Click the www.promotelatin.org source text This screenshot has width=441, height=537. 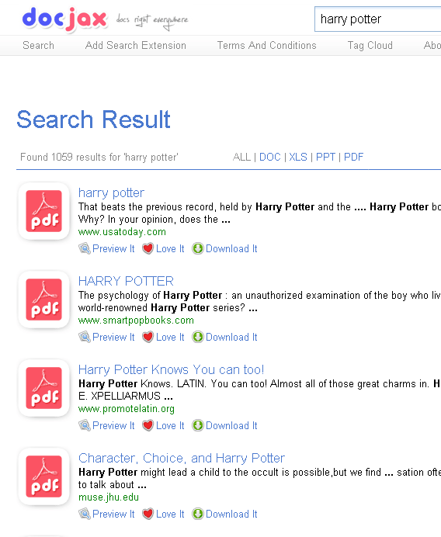tap(127, 409)
